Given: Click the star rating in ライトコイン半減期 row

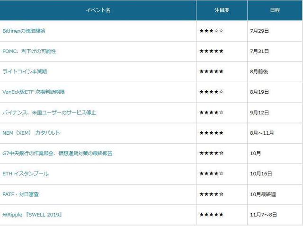Looking at the screenshot, I should [212, 71].
